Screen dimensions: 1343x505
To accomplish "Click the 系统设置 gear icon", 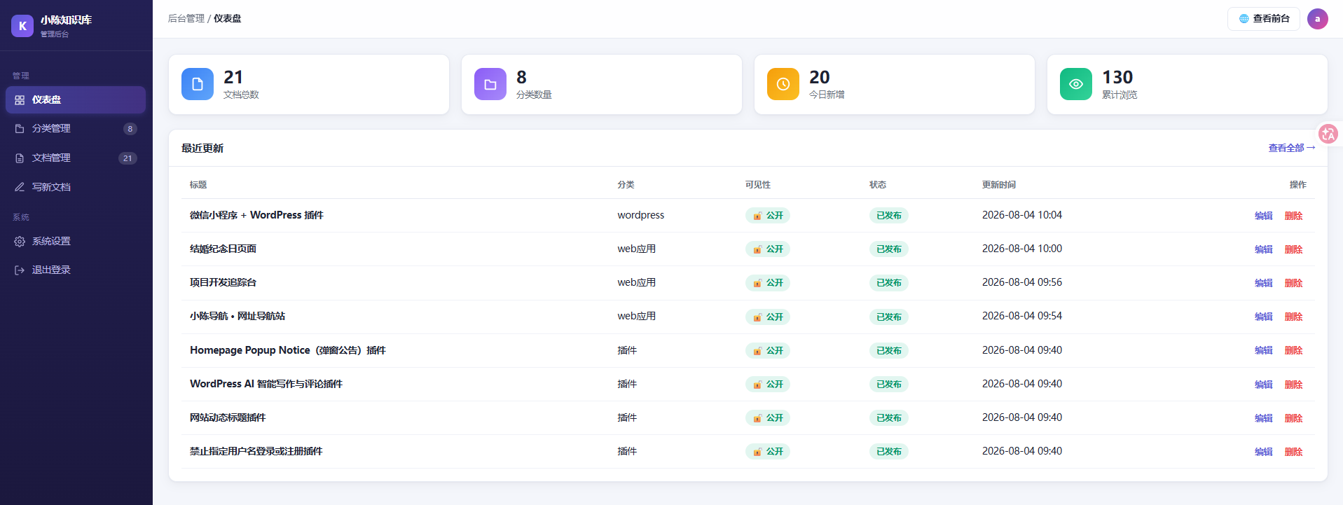I will click(x=20, y=242).
